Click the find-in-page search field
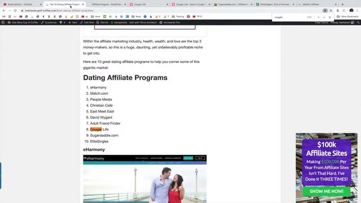Viewport: 361px width, 203px height. pyautogui.click(x=289, y=17)
